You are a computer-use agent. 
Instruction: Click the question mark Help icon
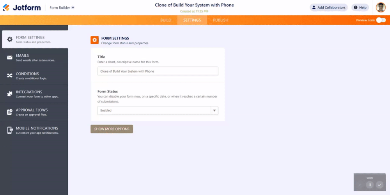tap(355, 7)
